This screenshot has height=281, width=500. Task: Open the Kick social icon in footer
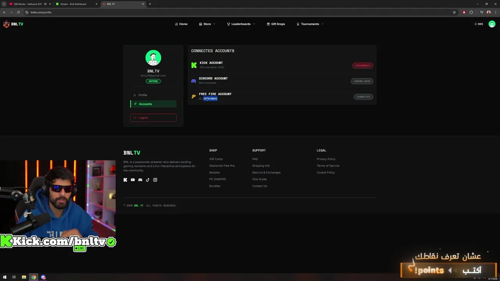[x=125, y=180]
